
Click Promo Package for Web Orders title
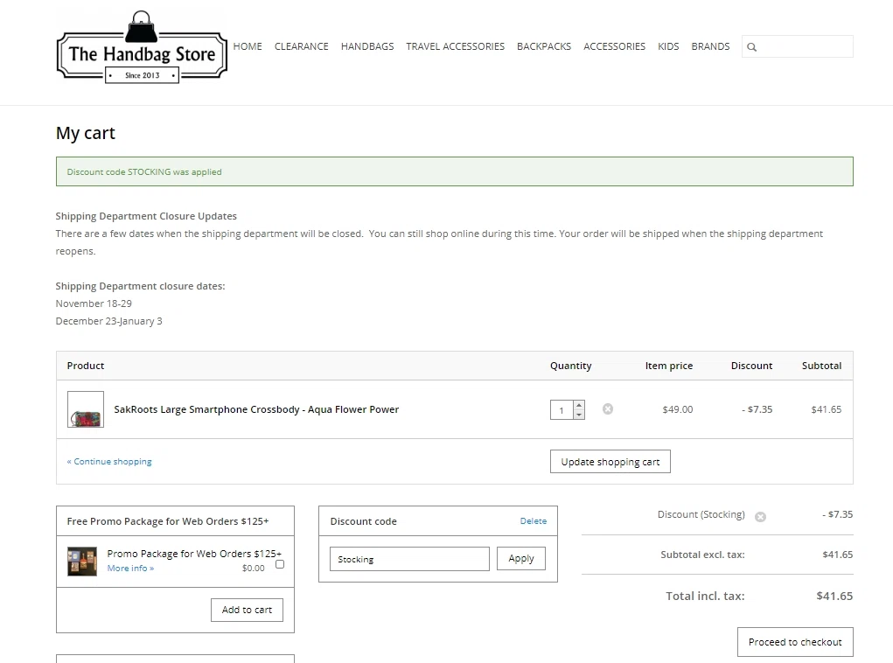[x=194, y=553]
